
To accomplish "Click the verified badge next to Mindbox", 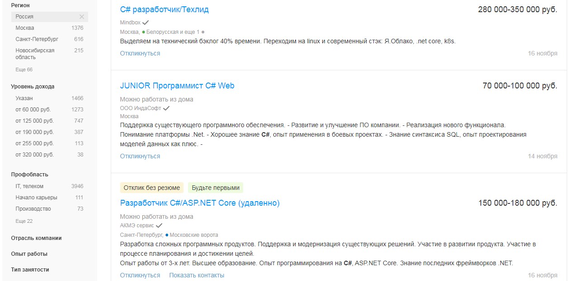I will [146, 22].
